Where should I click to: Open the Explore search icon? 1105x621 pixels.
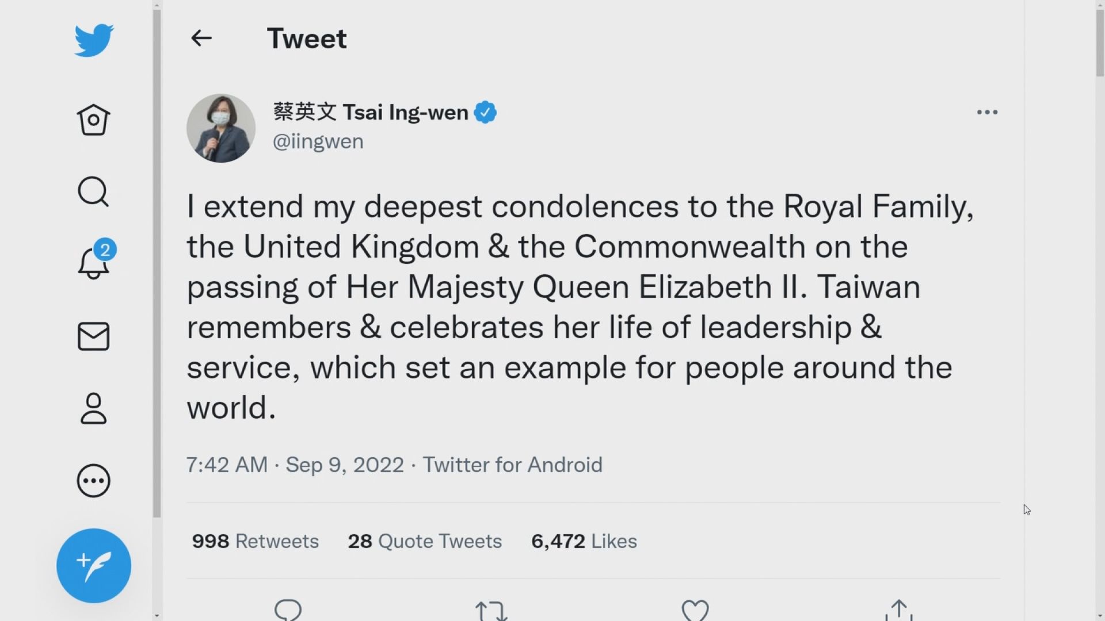(x=93, y=191)
